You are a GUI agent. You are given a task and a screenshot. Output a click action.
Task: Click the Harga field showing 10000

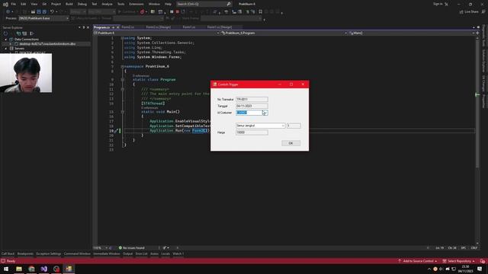pyautogui.click(x=252, y=132)
